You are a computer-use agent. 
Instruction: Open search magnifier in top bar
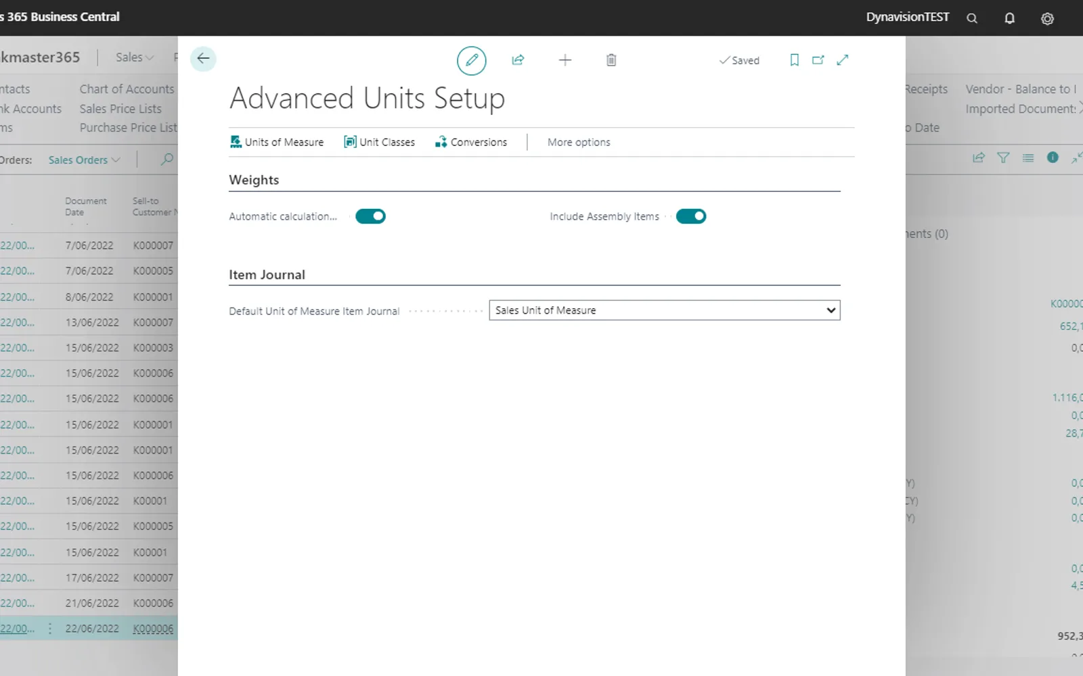(x=972, y=18)
